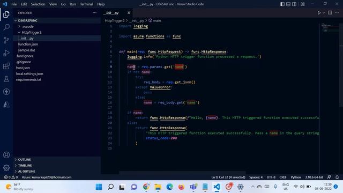Open the Accounts menu icon
The width and height of the screenshot is (343, 193).
coord(6,155)
